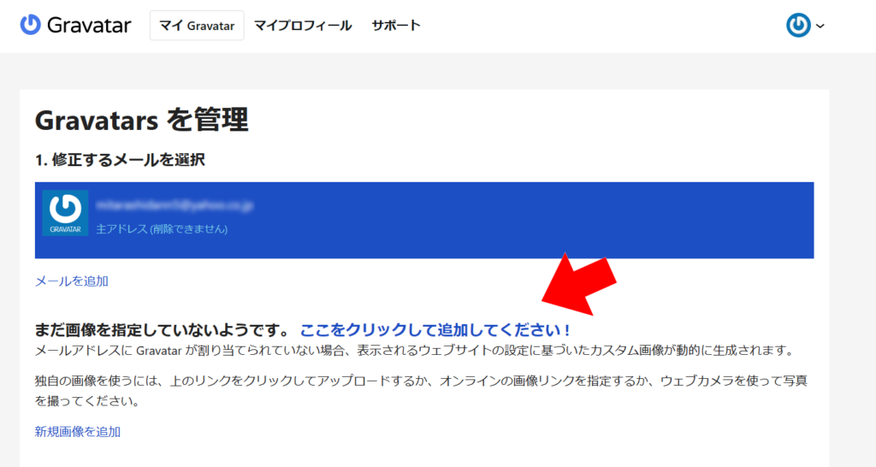Click the まだ画像を指定していないようです text
Screen dimensions: 876x467
(162, 330)
